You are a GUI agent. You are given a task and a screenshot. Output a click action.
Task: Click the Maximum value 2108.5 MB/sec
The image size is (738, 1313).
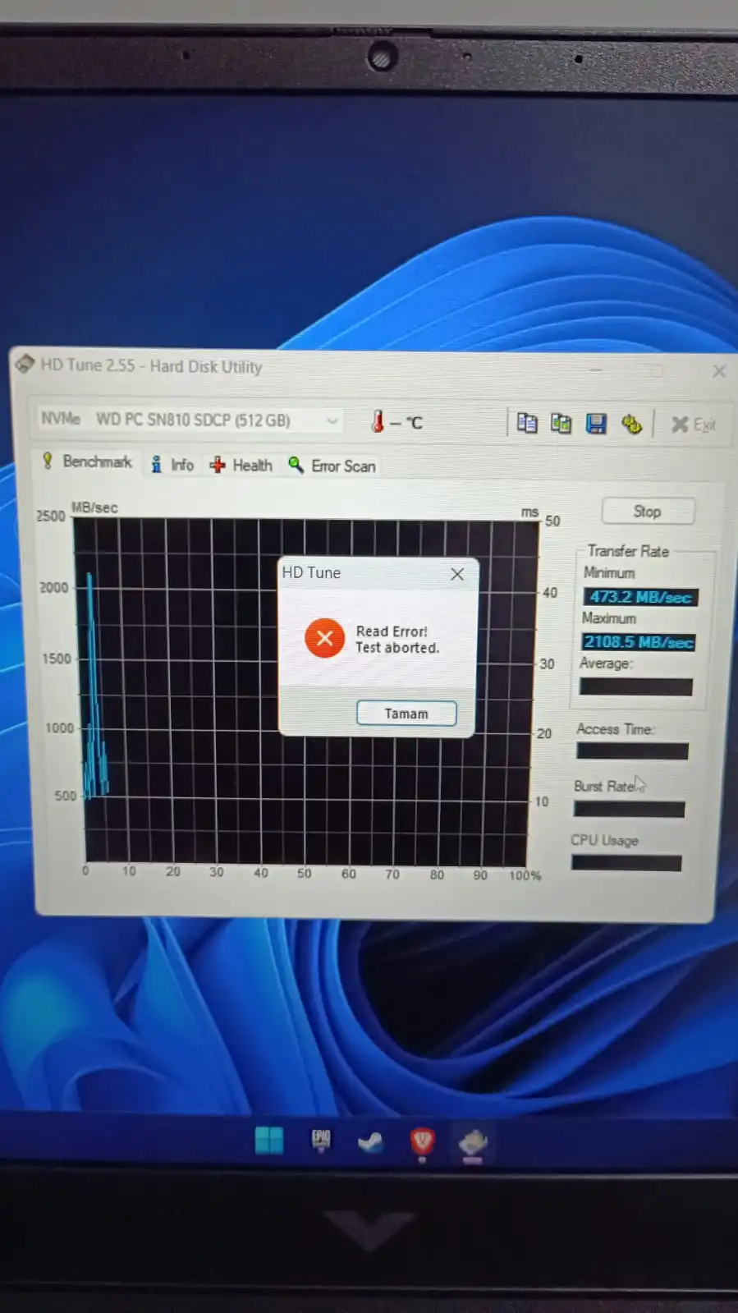639,642
